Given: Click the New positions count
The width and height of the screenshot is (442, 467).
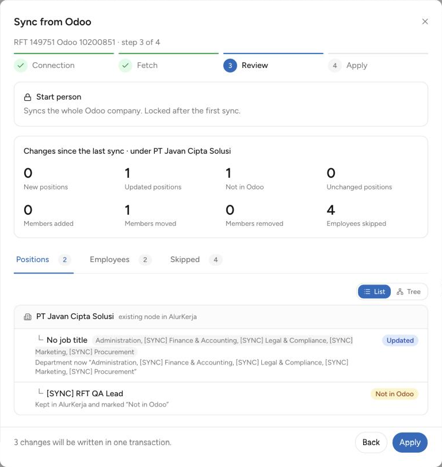Looking at the screenshot, I should click(28, 173).
